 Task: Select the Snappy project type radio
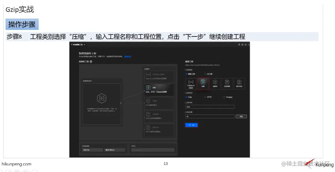pyautogui.click(x=224, y=97)
